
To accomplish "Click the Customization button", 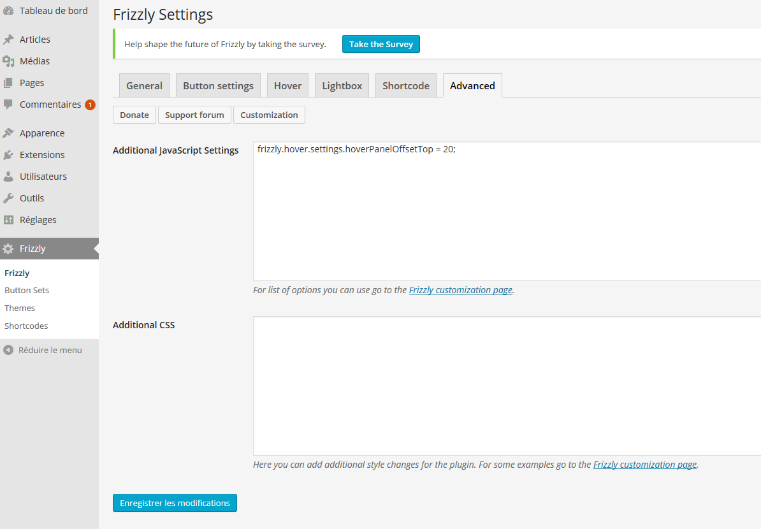I will point(270,115).
